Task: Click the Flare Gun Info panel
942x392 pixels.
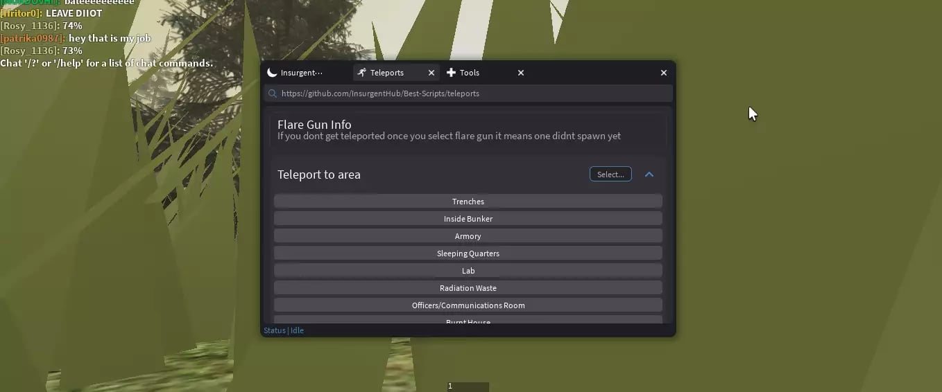Action: click(x=468, y=130)
